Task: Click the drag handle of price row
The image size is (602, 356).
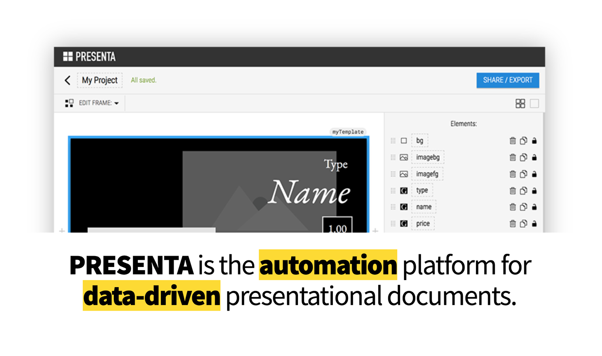Action: point(393,224)
